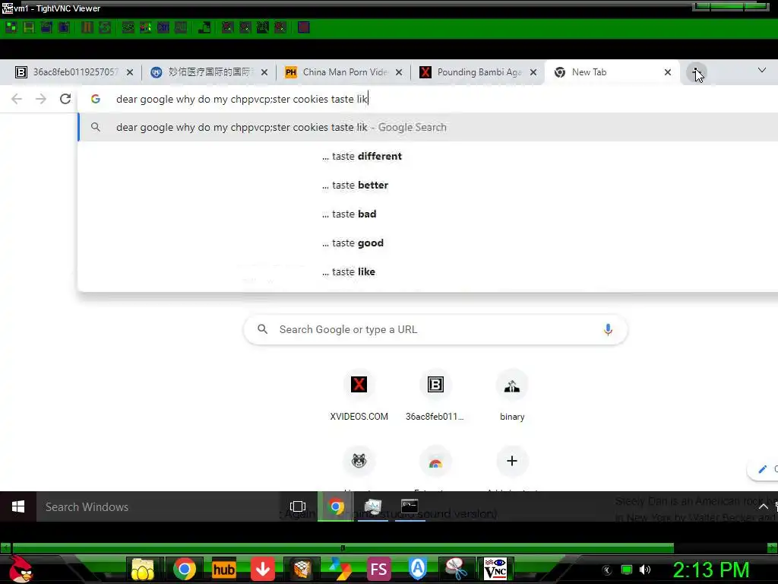This screenshot has width=778, height=584.
Task: Click Chrome Forward navigation arrow
Action: point(41,99)
